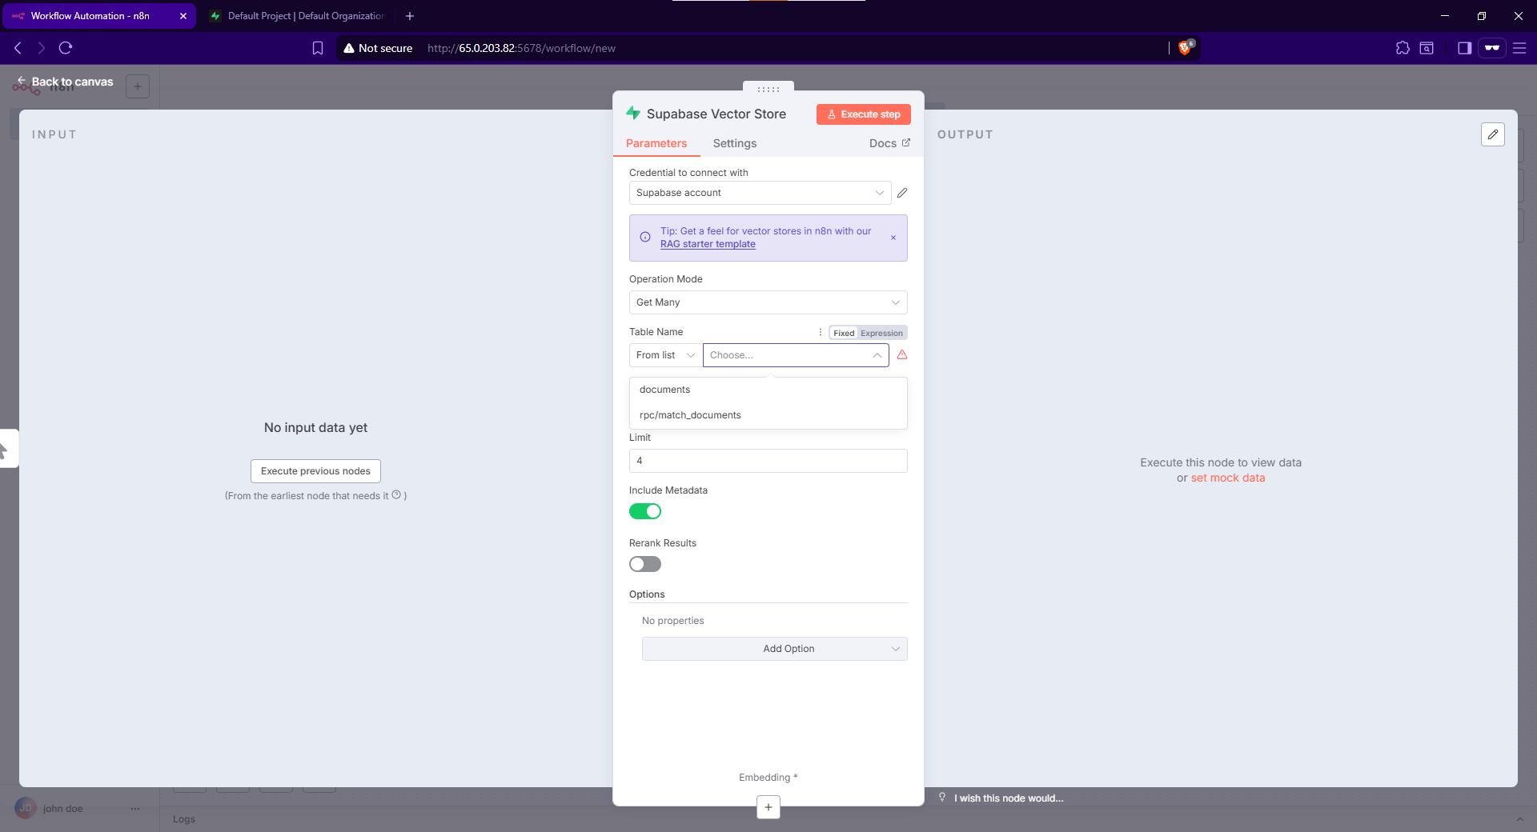1537x832 pixels.
Task: Dismiss the vector store tip
Action: click(x=893, y=238)
